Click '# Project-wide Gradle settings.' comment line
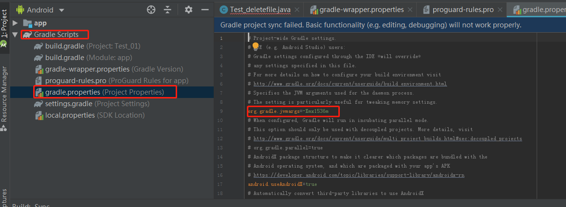Image resolution: width=566 pixels, height=207 pixels. (292, 38)
